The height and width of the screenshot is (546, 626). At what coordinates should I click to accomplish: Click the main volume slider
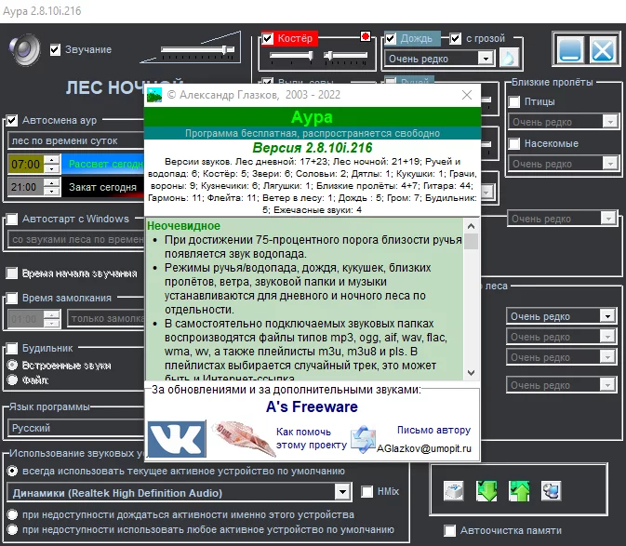(x=197, y=49)
